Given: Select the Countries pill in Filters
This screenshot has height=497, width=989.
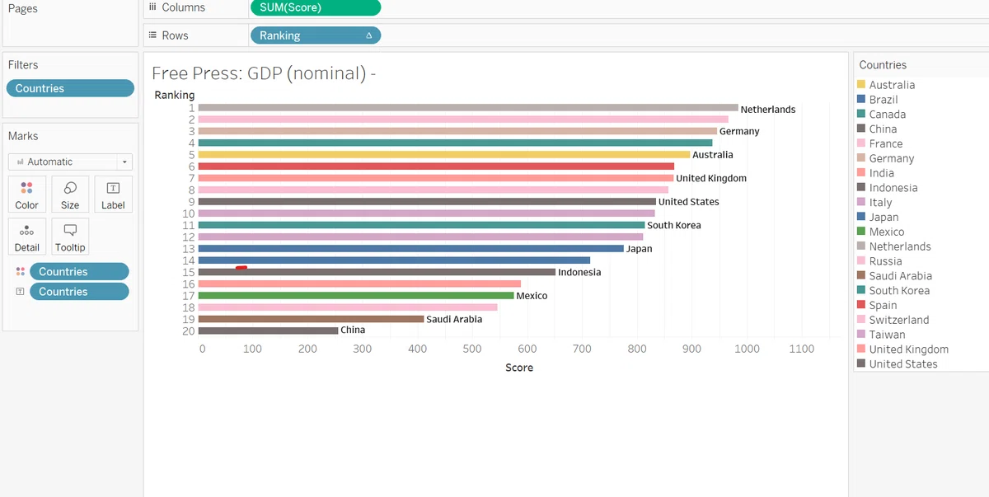Looking at the screenshot, I should click(70, 88).
